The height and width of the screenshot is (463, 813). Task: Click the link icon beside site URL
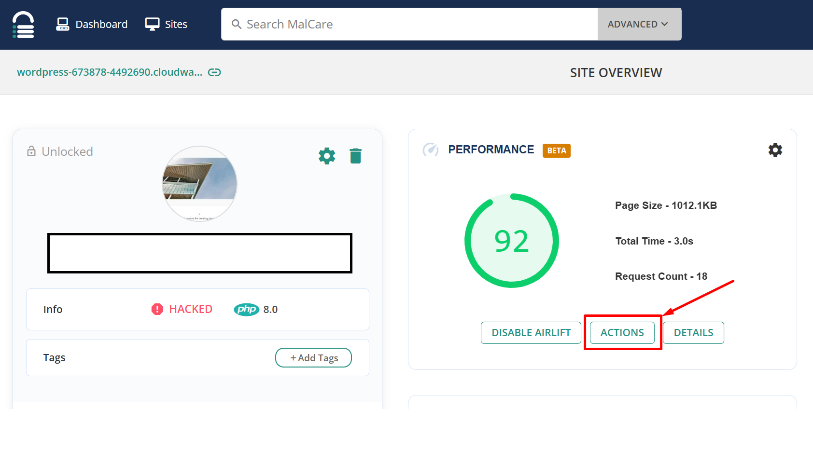tap(214, 72)
